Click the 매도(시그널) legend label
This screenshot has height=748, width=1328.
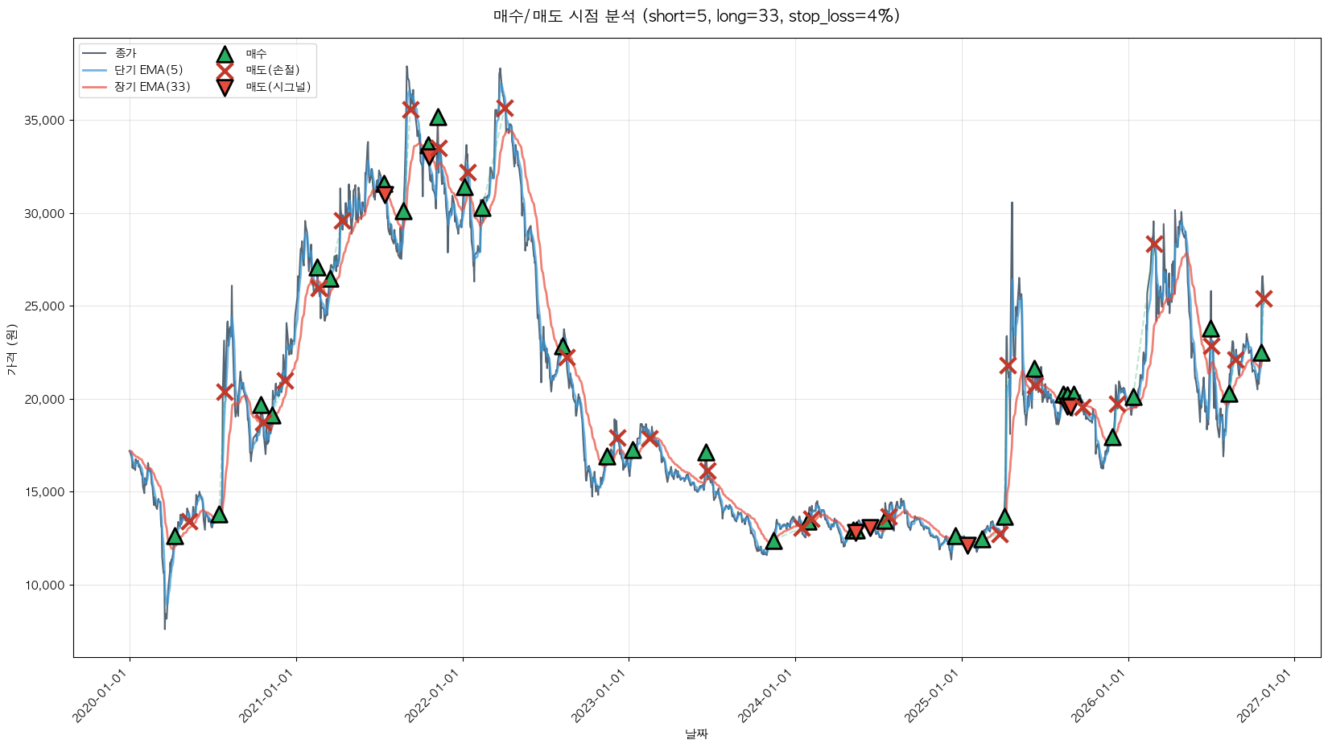point(278,87)
